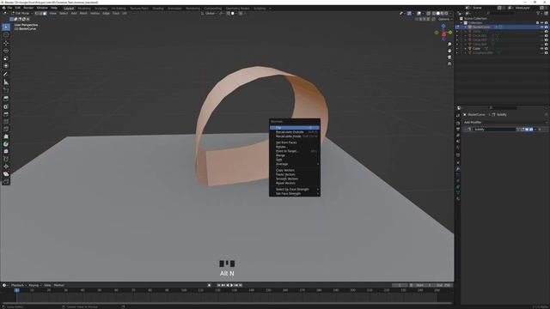Select the Knife tool
550x309 pixels.
(6, 129)
